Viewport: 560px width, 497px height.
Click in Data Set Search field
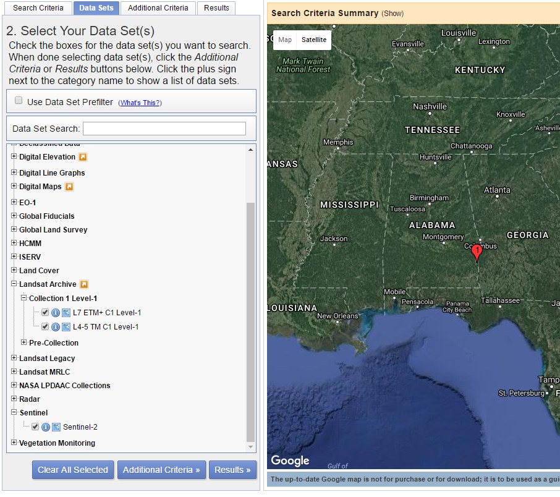164,129
